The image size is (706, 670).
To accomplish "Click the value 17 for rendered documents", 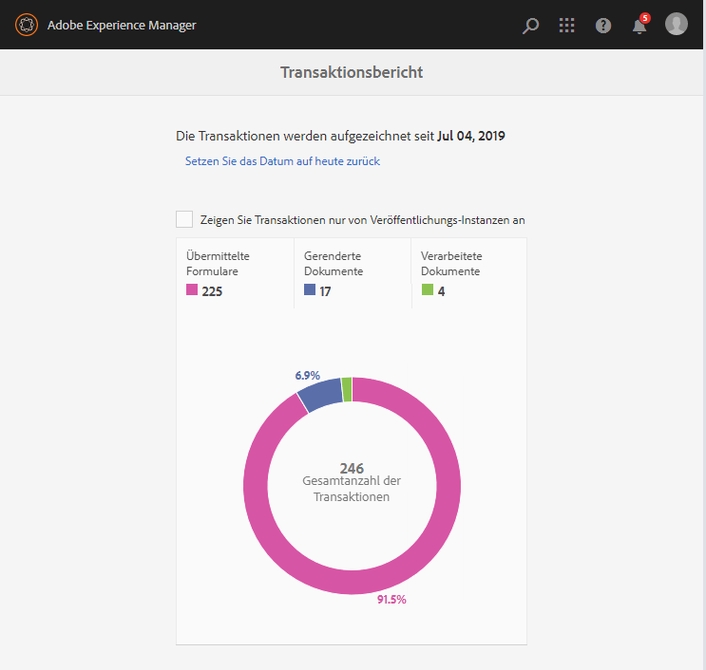I will point(325,291).
